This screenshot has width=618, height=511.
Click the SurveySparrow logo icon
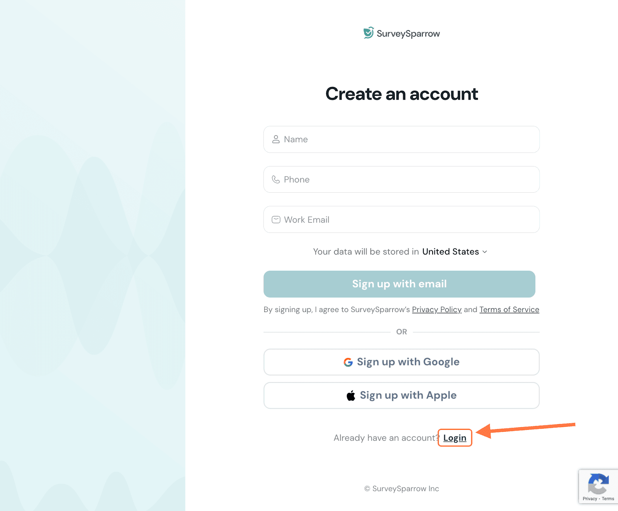pos(368,33)
